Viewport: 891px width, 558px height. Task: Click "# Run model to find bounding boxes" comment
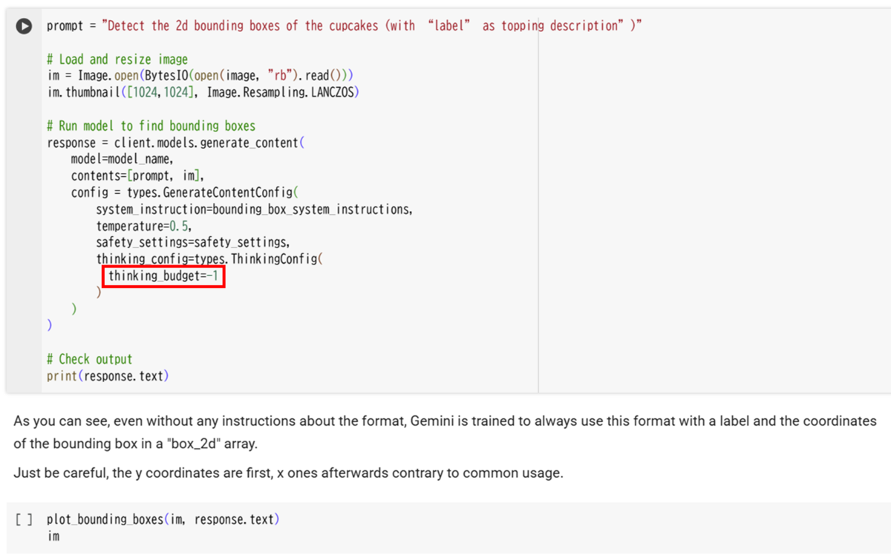click(x=151, y=126)
